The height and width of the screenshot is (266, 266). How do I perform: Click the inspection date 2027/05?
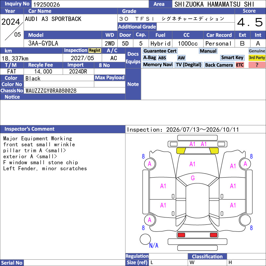[82, 58]
